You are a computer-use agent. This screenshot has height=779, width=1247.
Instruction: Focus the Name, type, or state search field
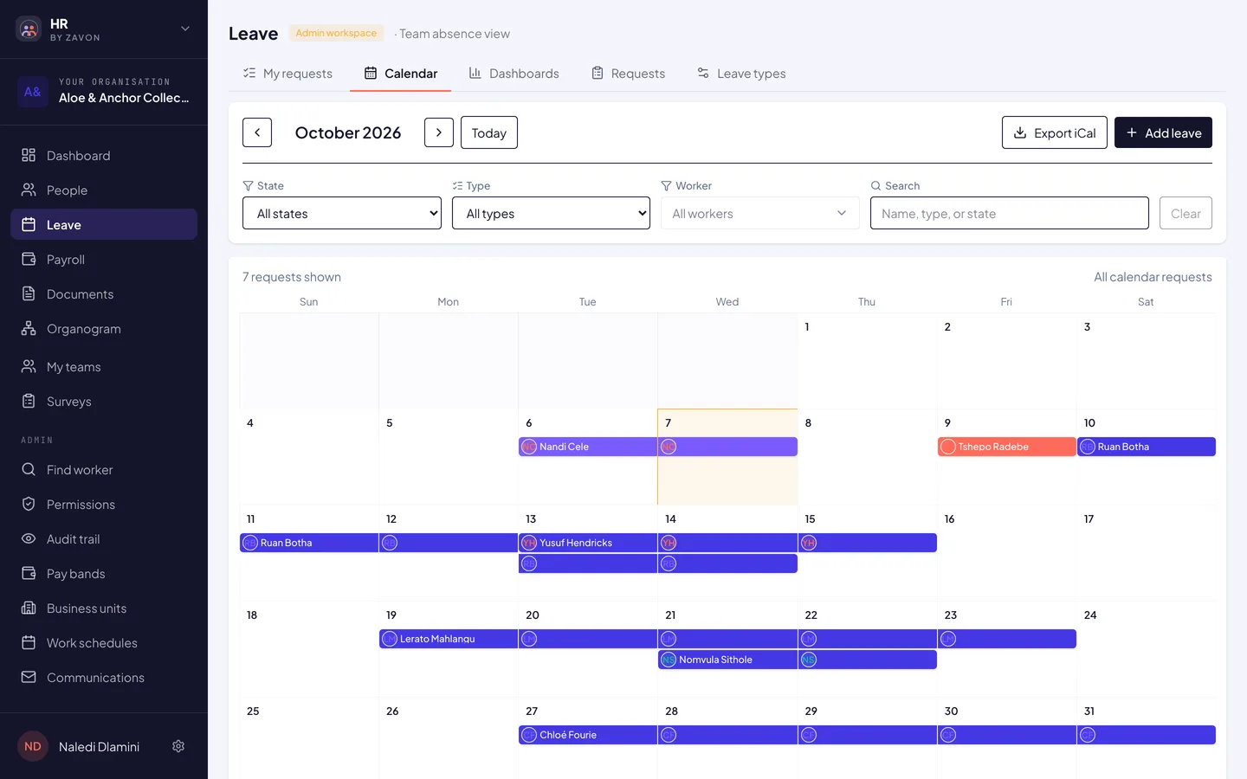[1010, 213]
